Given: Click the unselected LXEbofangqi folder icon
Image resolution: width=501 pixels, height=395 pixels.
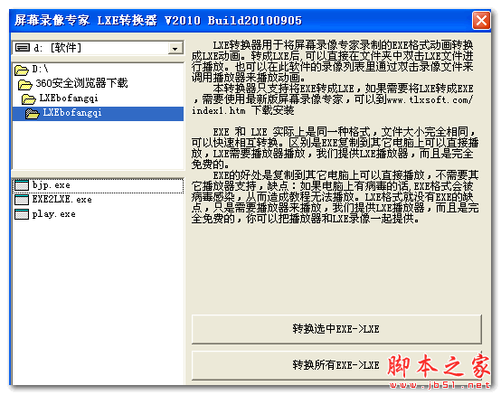Looking at the screenshot, I should tap(29, 99).
